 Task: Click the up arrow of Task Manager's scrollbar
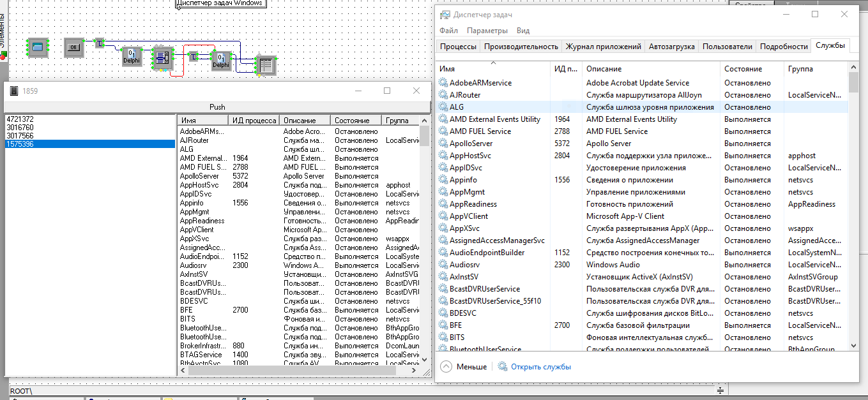click(x=853, y=67)
